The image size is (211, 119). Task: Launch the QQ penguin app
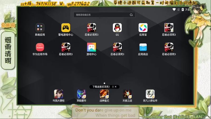(x=117, y=28)
